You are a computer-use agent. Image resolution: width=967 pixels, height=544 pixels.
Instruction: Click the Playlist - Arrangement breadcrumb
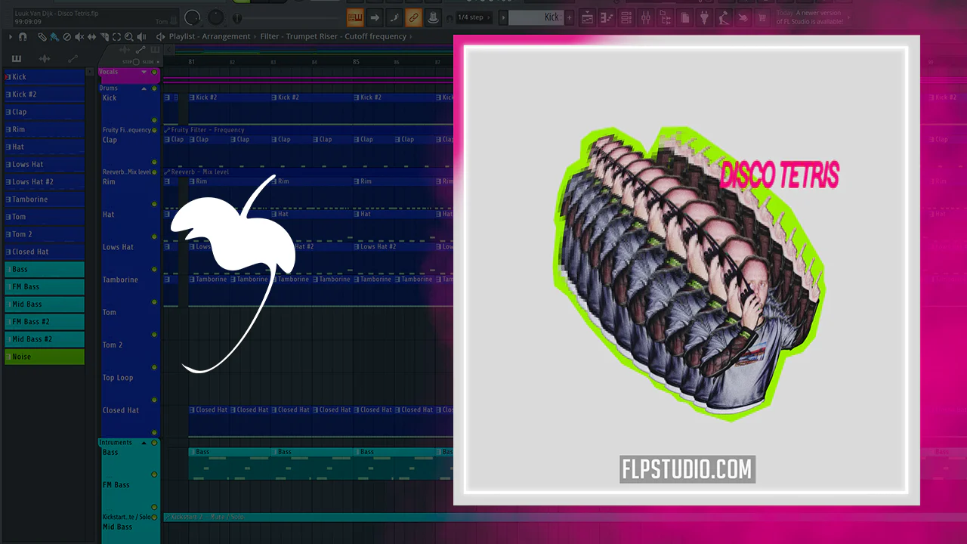pos(210,36)
